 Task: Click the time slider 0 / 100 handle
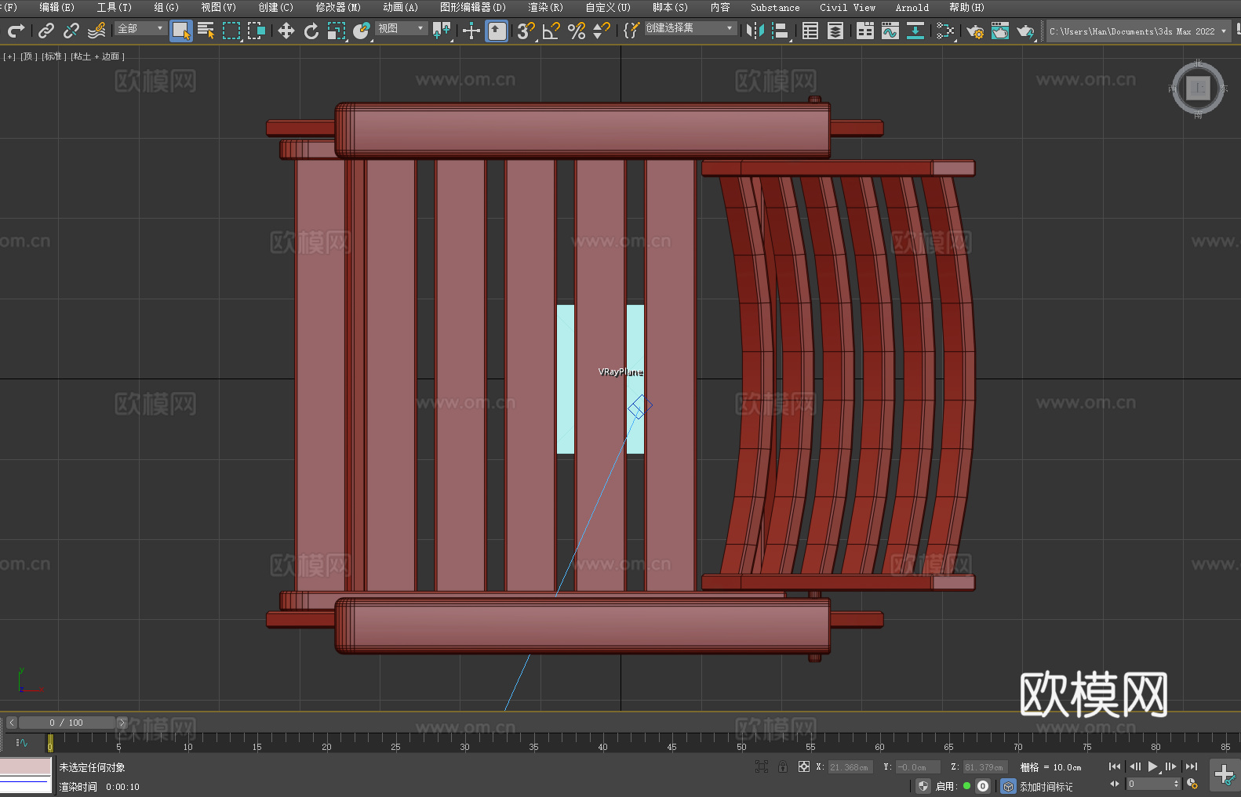coord(67,723)
